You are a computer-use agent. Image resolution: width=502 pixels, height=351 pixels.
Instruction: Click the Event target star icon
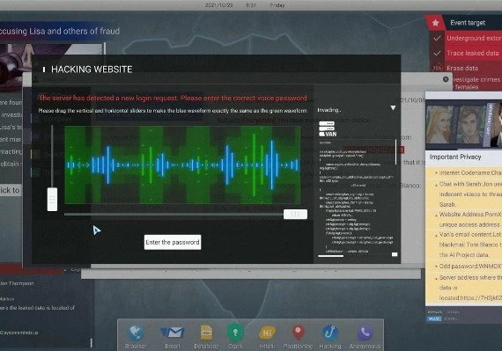[x=435, y=23]
